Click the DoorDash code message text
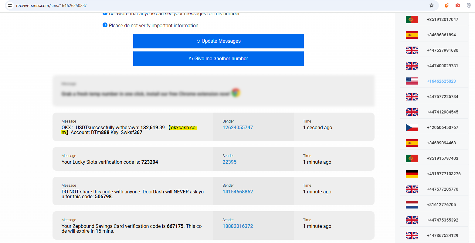The height and width of the screenshot is (243, 475). [x=133, y=194]
